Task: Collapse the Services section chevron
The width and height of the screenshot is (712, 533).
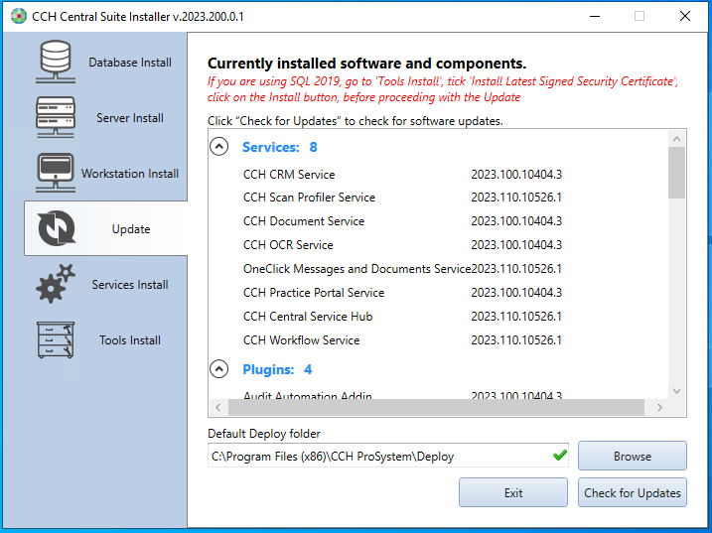Action: [x=219, y=147]
